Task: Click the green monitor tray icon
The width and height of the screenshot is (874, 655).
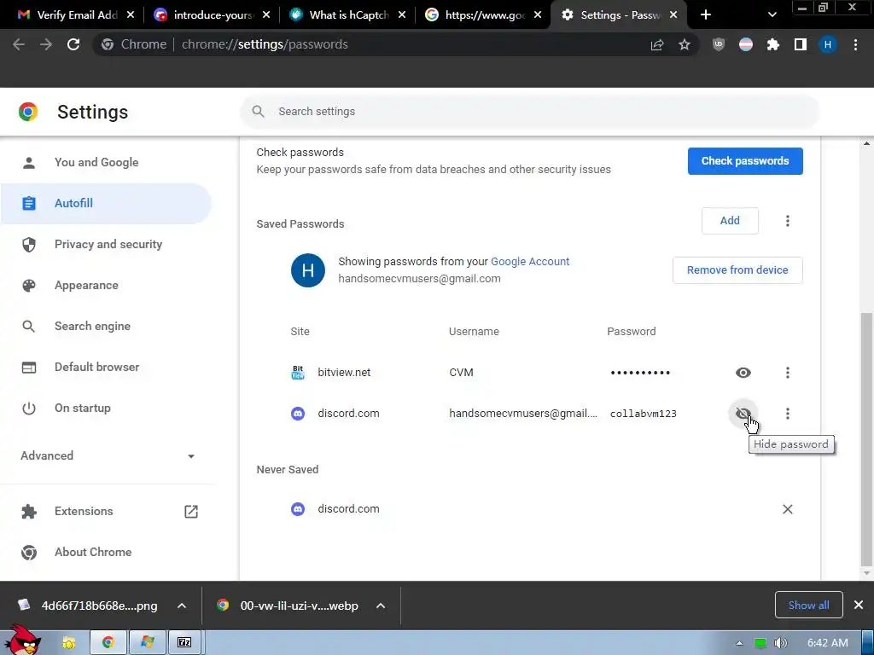Action: click(x=760, y=643)
